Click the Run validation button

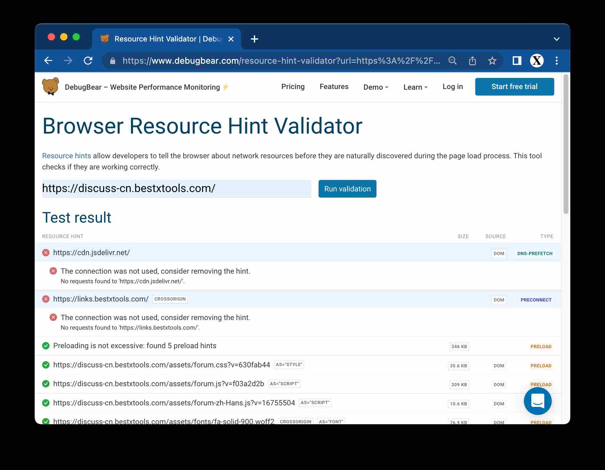coord(347,189)
